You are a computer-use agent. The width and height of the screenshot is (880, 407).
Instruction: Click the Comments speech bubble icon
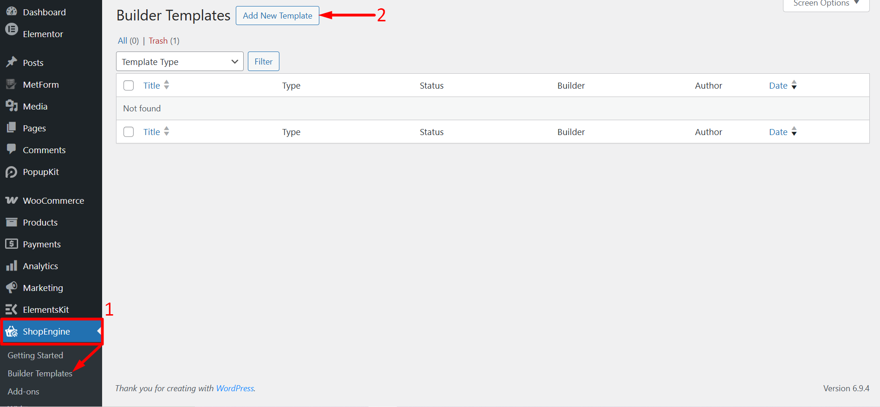click(12, 149)
